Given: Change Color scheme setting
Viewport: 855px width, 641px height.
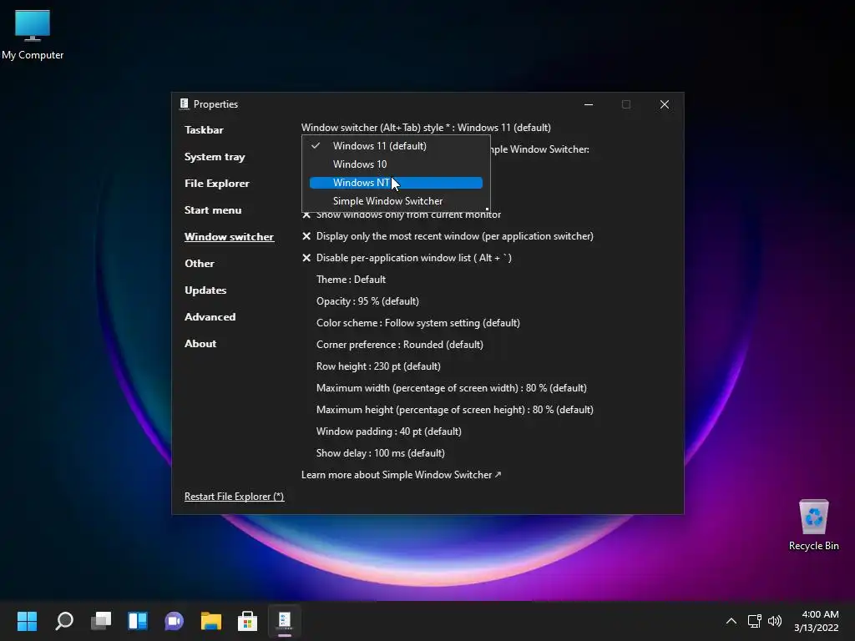Looking at the screenshot, I should 418,323.
